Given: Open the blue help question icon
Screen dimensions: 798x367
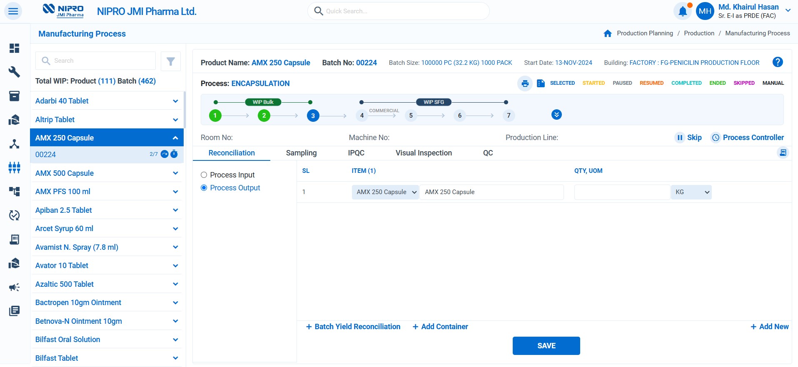Looking at the screenshot, I should (777, 62).
